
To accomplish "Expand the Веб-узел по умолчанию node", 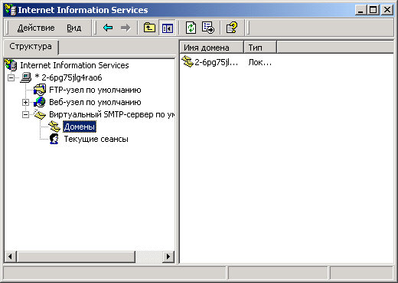I will coord(25,102).
